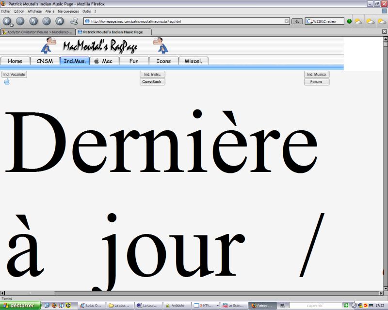Click the FR language indicator in the taskbar

(282, 306)
